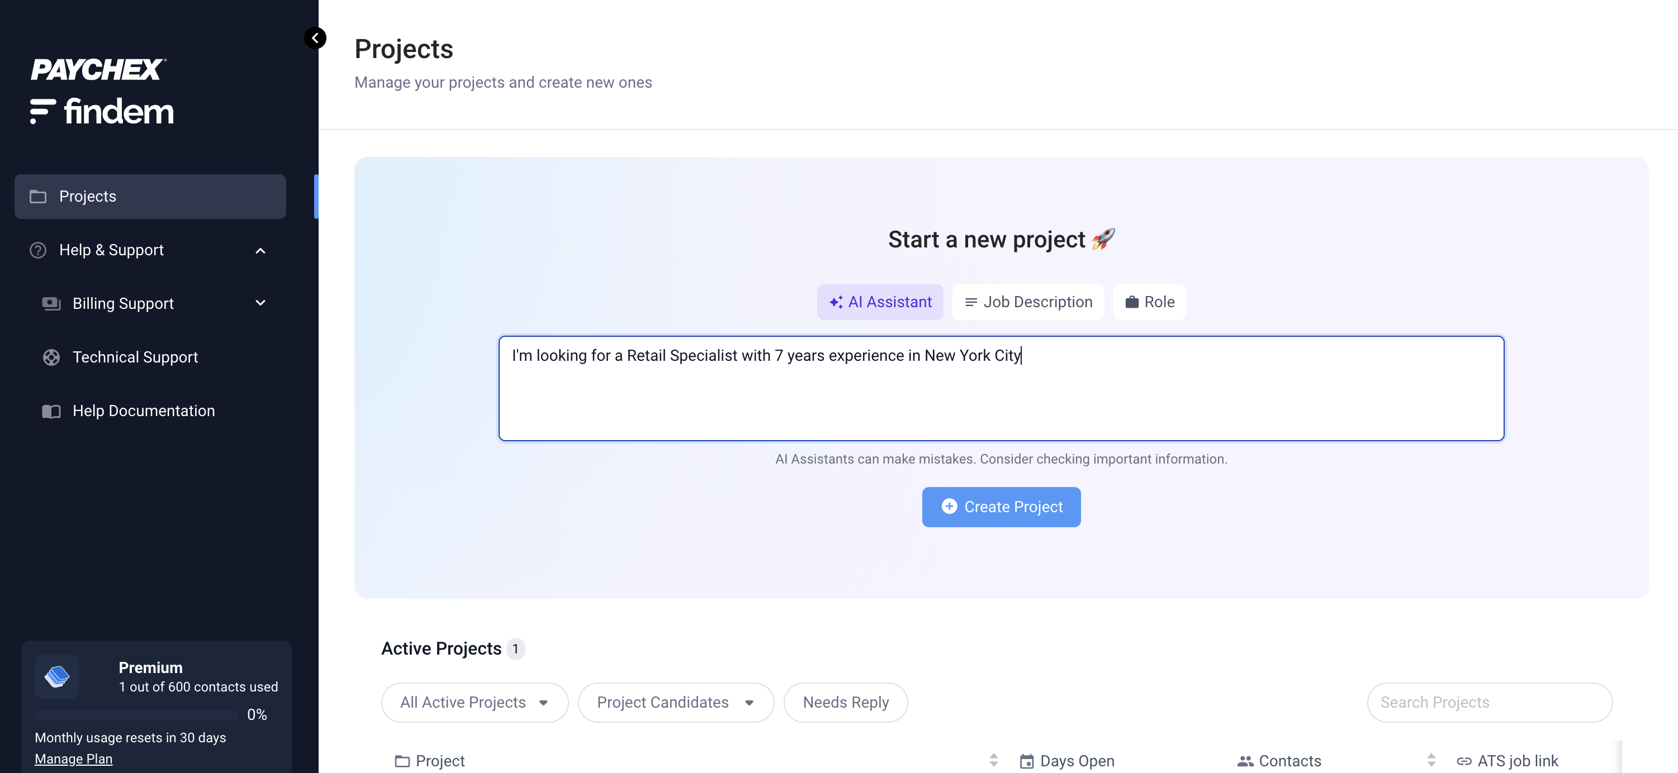Viewport: 1678px width, 773px height.
Task: Click the Premium plan layers icon
Action: (58, 676)
